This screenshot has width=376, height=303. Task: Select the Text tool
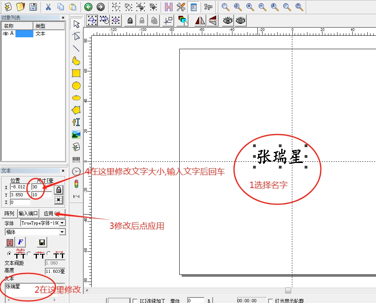pyautogui.click(x=76, y=122)
